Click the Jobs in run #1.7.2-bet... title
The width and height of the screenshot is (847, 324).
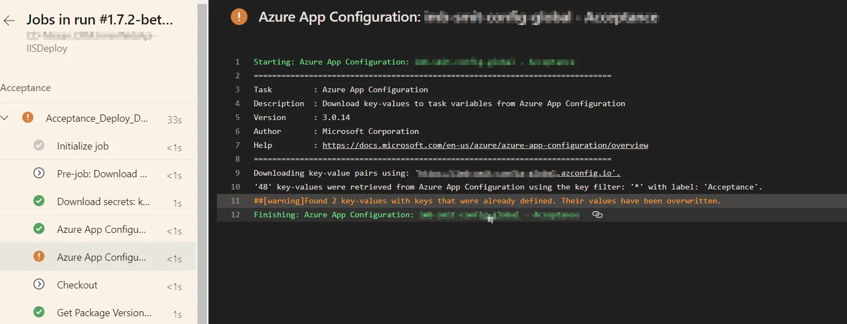click(100, 20)
